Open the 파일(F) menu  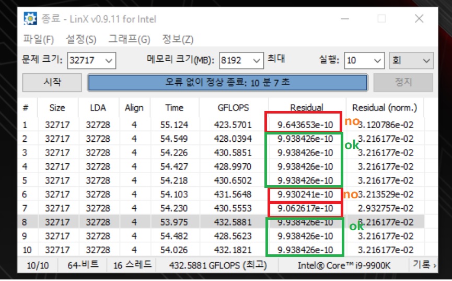coord(38,39)
